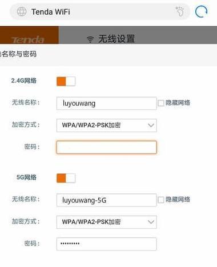Click the WiFi signal icon in header
This screenshot has height=267, width=217.
90,39
